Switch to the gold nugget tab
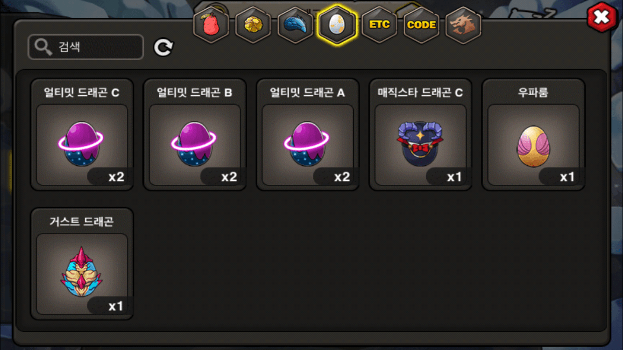This screenshot has height=350, width=623. pyautogui.click(x=253, y=25)
